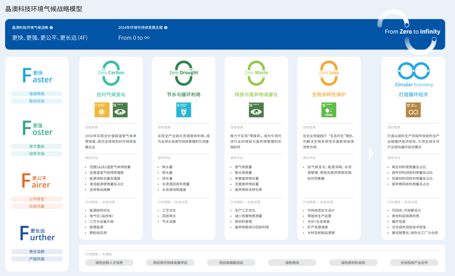Click info icon beside 晶澳科技环境气候战略
The image size is (455, 276).
pos(51,28)
